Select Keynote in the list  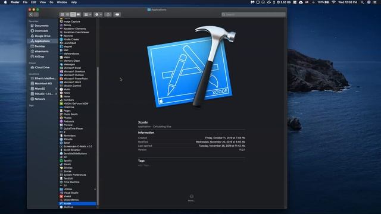pos(68,36)
